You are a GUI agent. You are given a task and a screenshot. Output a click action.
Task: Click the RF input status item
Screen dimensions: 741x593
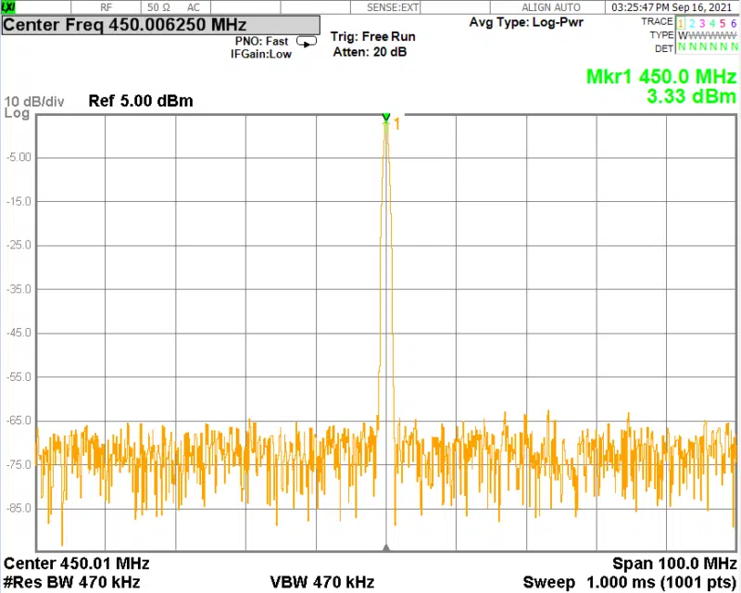[107, 6]
